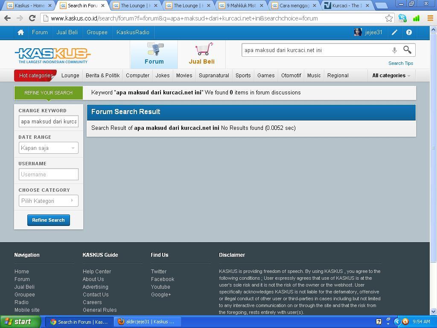Open aldircjeje31 Firefox taskbar item

pyautogui.click(x=147, y=322)
